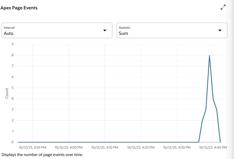Screen dimensions: 234x159
Task: Open the Statistic dropdown set to Sum
Action: pyautogui.click(x=172, y=30)
